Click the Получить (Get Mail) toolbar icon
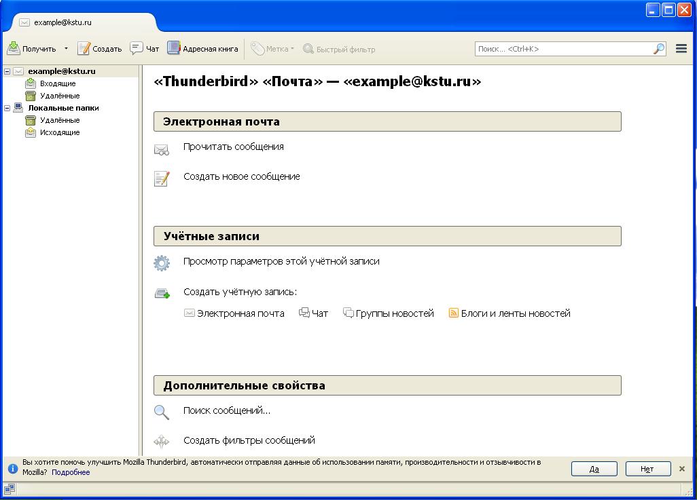The width and height of the screenshot is (697, 500). coord(14,48)
